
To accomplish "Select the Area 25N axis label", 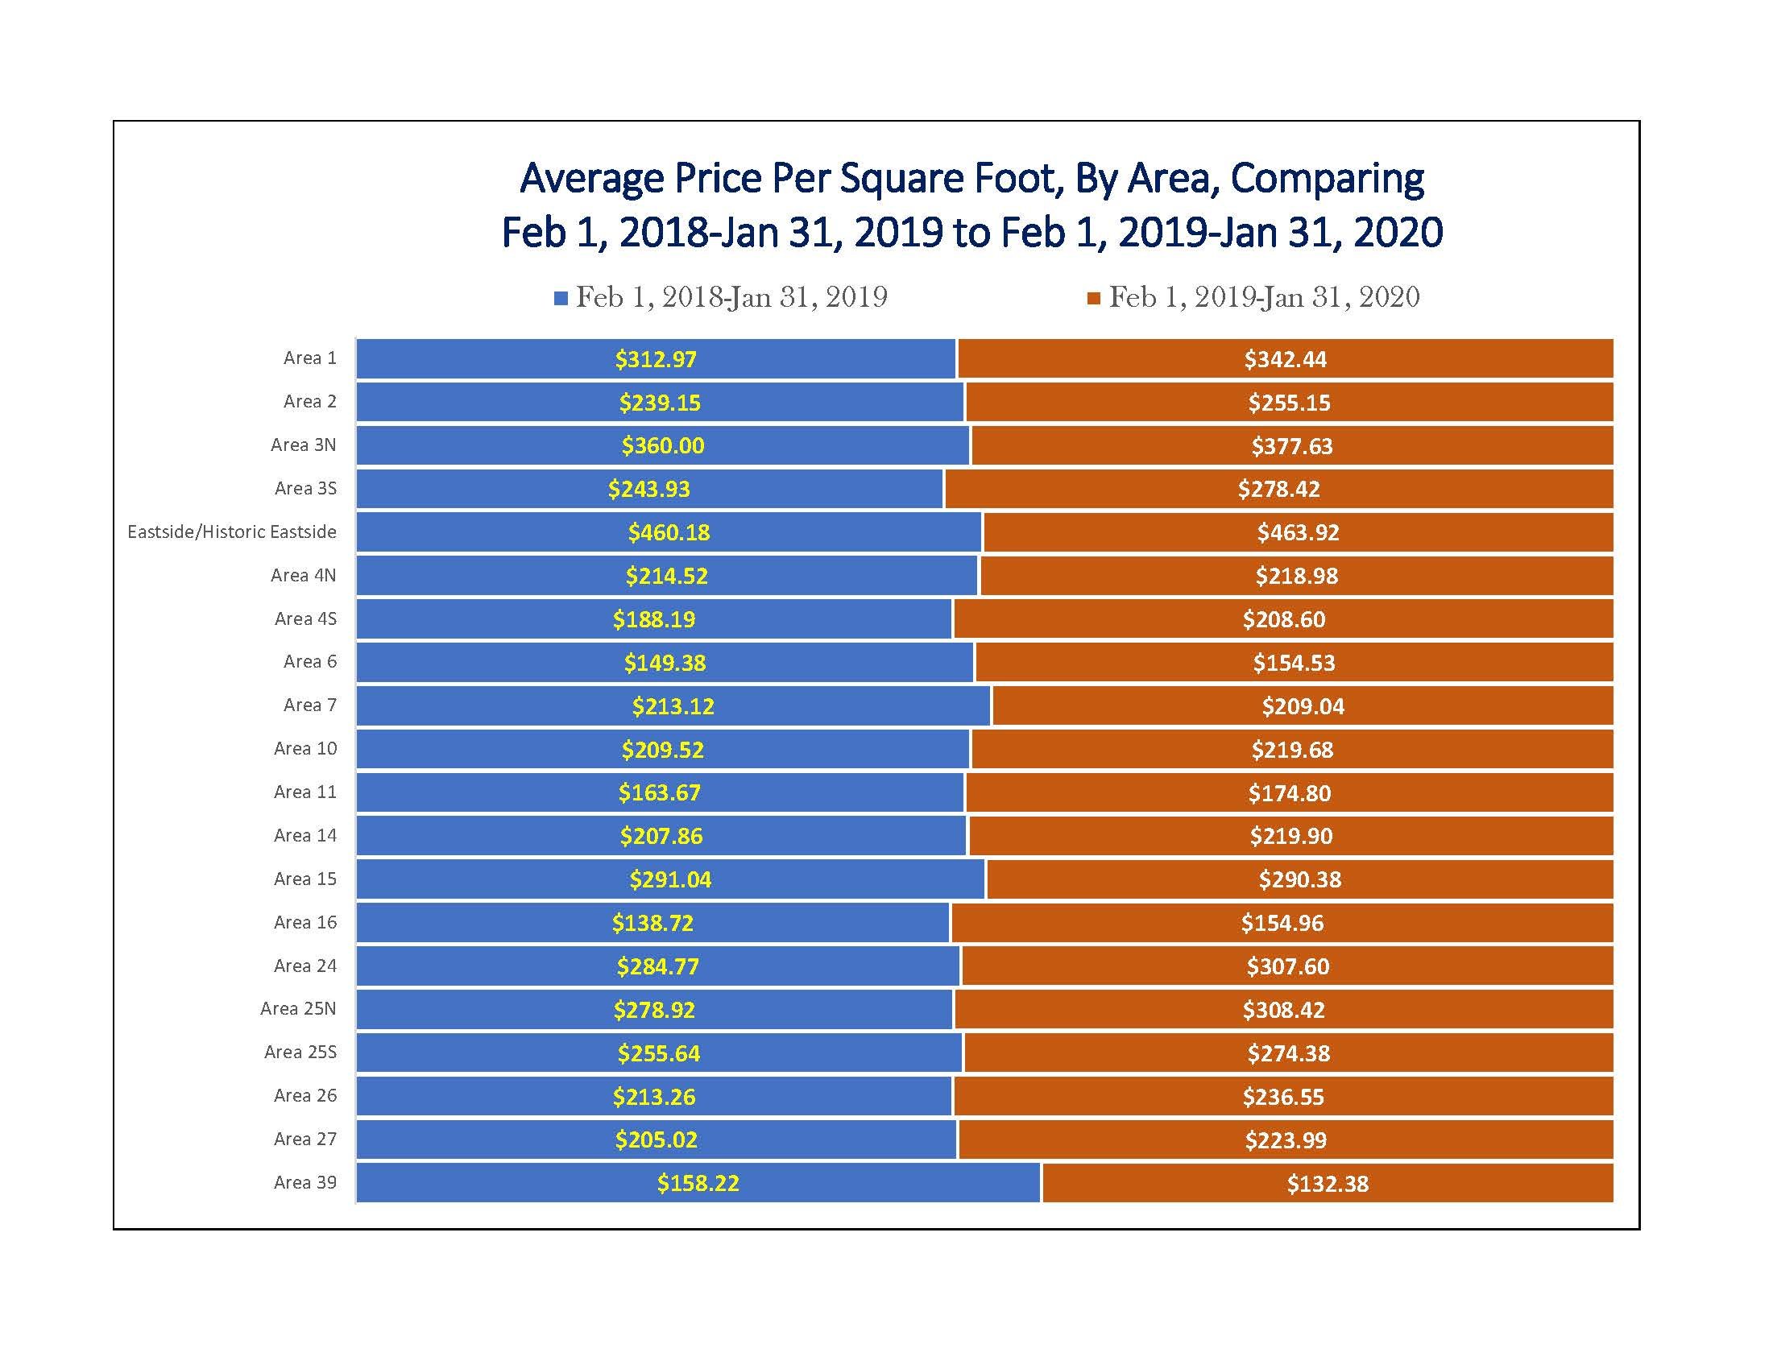I will (x=298, y=1009).
